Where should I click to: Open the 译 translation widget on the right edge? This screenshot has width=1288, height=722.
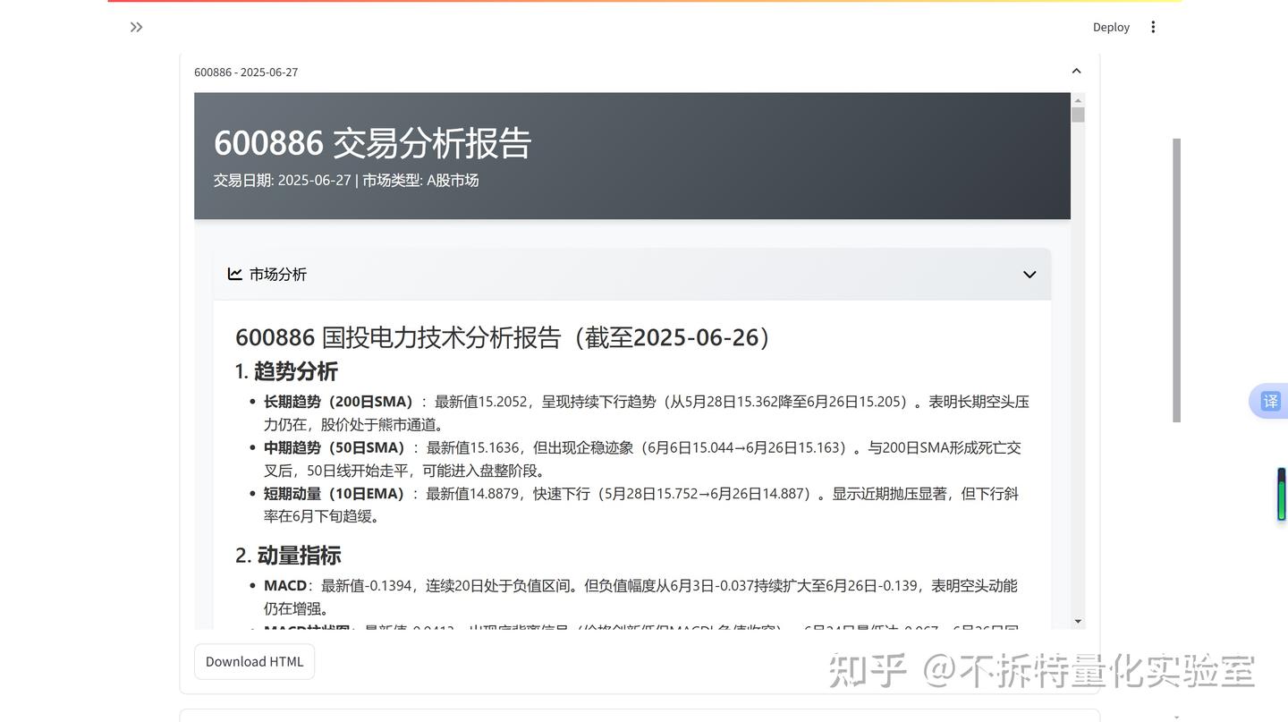[1269, 400]
